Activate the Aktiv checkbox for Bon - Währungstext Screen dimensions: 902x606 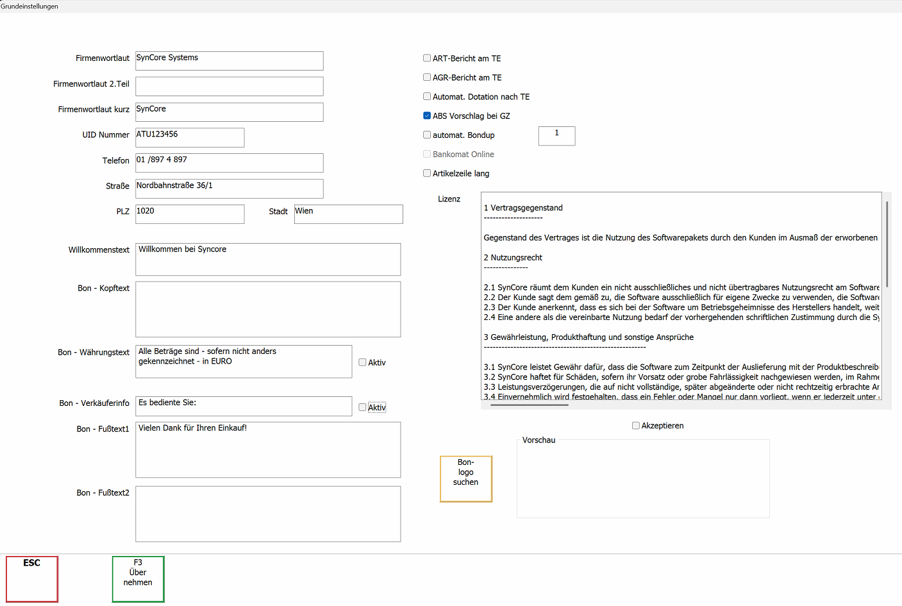coord(363,362)
